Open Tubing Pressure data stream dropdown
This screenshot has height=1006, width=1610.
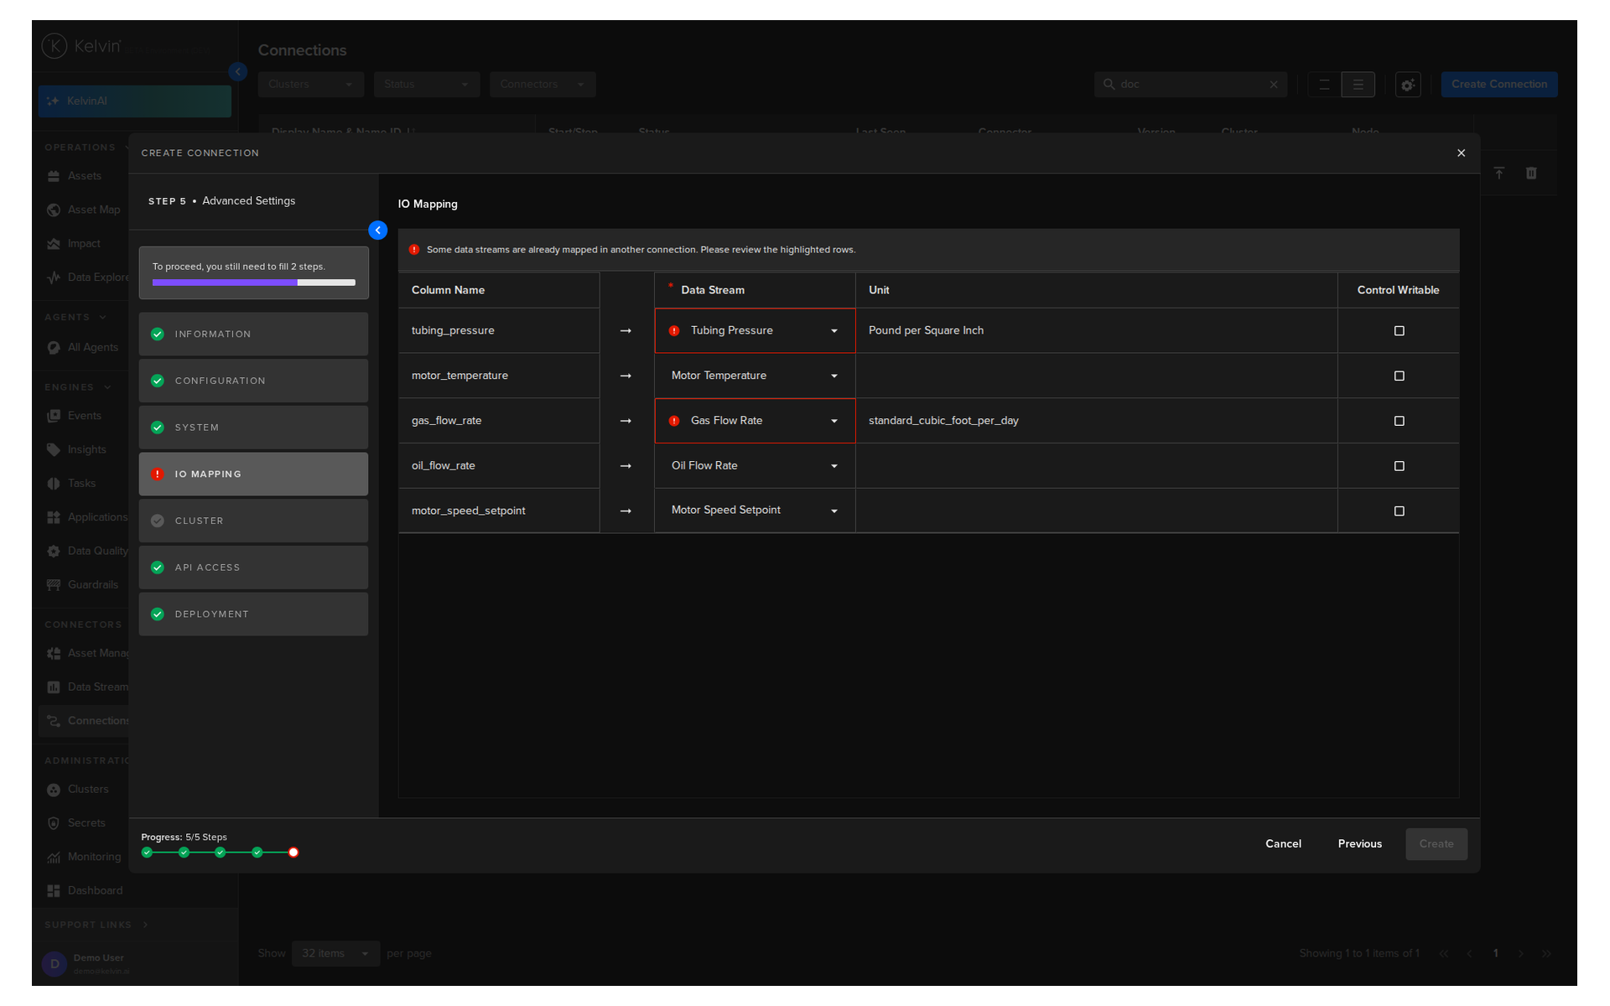point(755,331)
